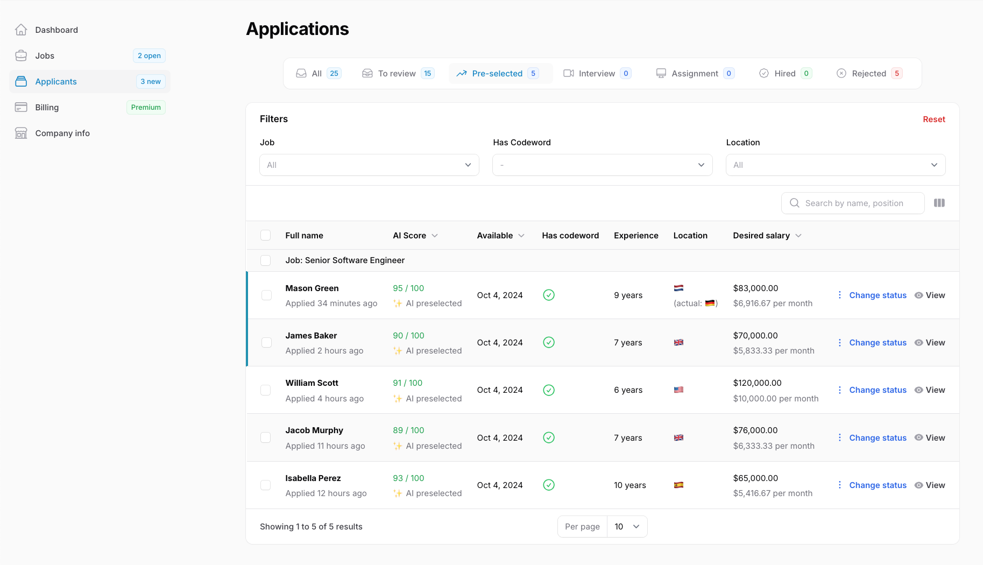Sort by Available column
Viewport: 983px width, 565px height.
[x=500, y=235]
